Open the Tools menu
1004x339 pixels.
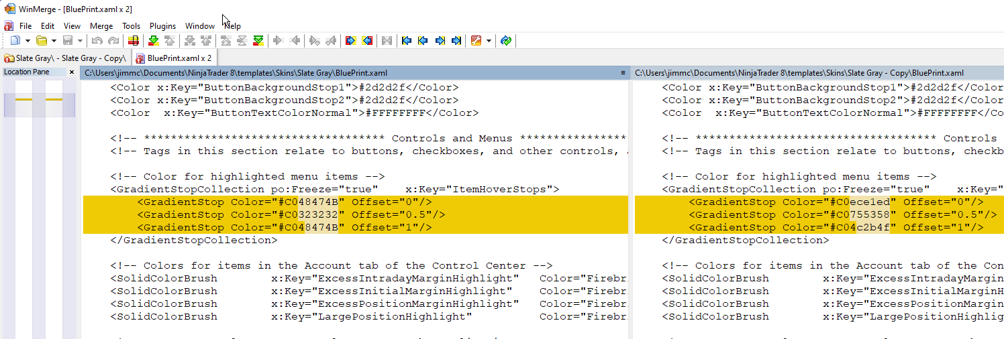pyautogui.click(x=132, y=26)
